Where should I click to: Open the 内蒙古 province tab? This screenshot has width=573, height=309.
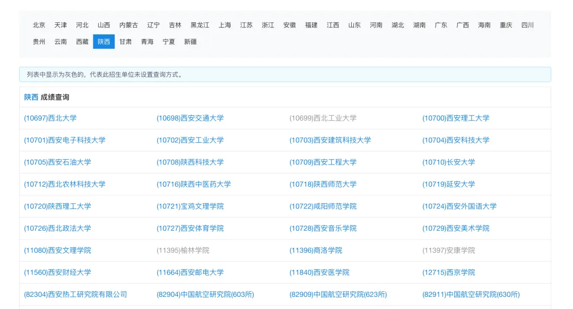click(128, 25)
